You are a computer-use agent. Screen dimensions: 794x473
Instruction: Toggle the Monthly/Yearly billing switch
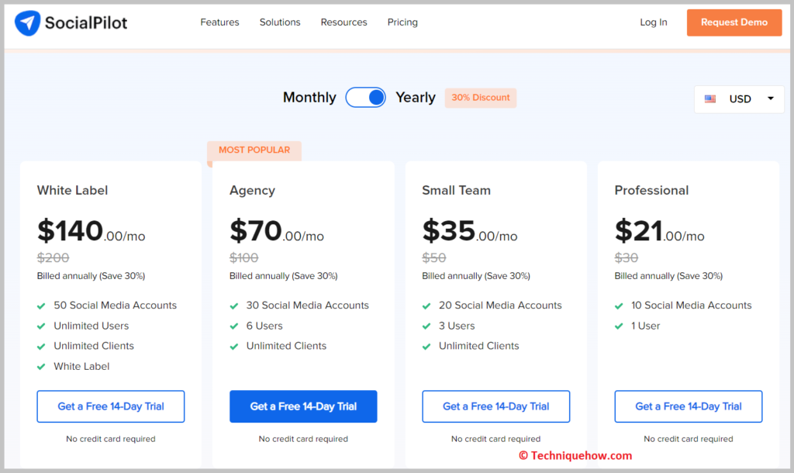click(x=366, y=97)
